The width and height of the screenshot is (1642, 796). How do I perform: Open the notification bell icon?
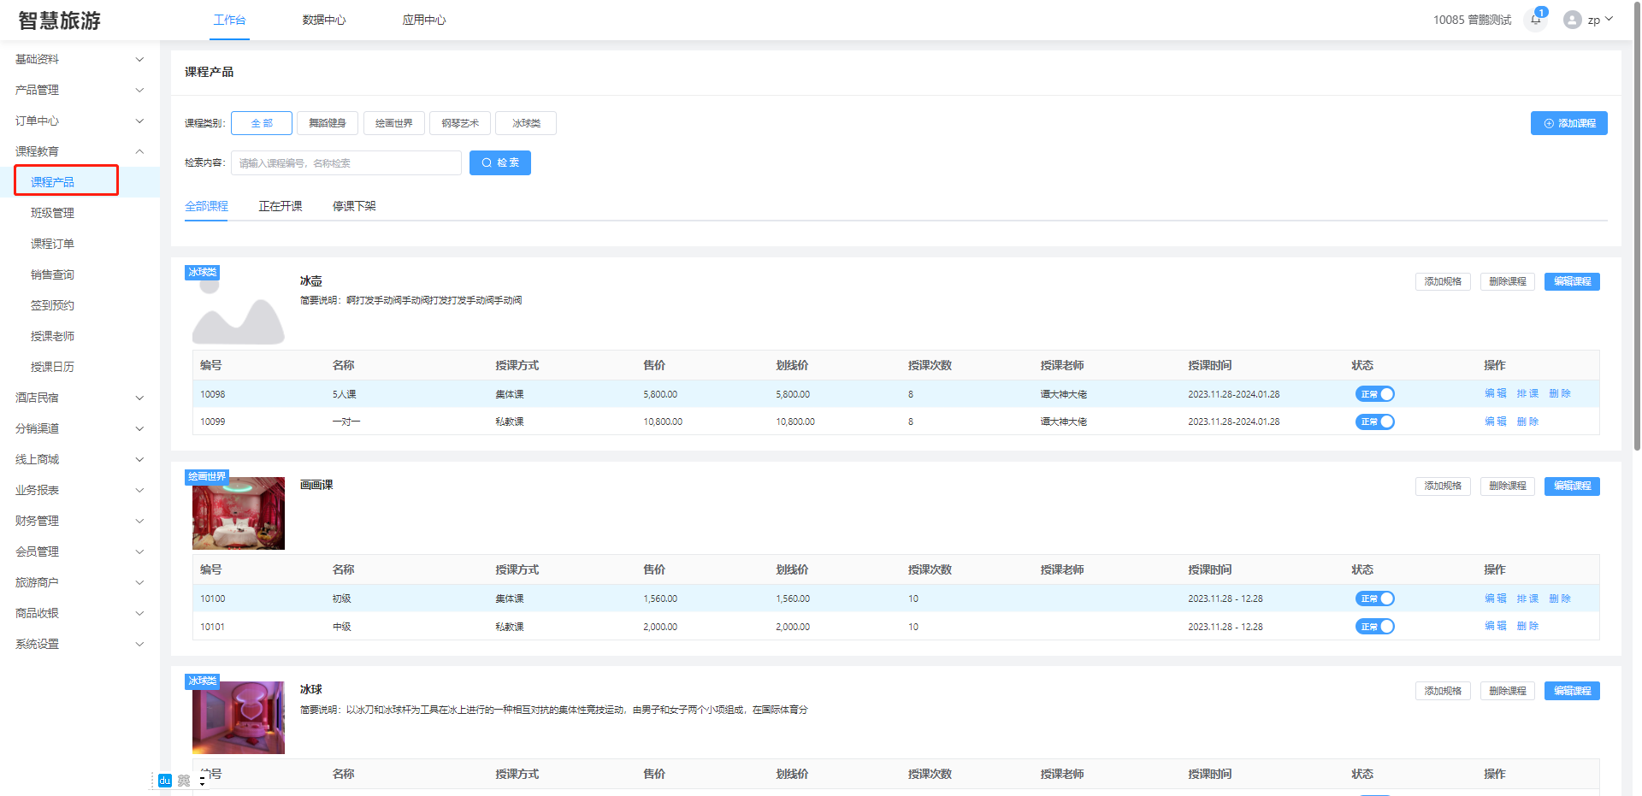[1535, 20]
